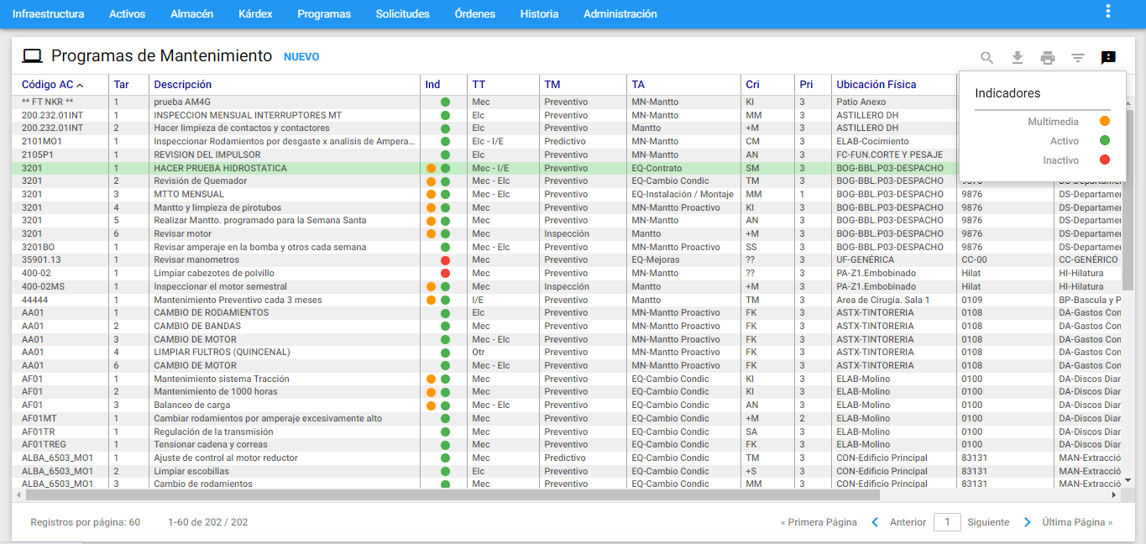Open the Kárdex menu

coord(255,14)
